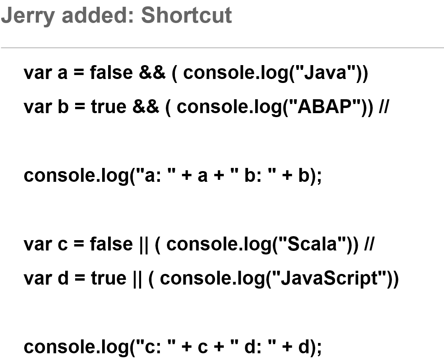
Task: Click the console.log("c: " line
Action: (173, 347)
